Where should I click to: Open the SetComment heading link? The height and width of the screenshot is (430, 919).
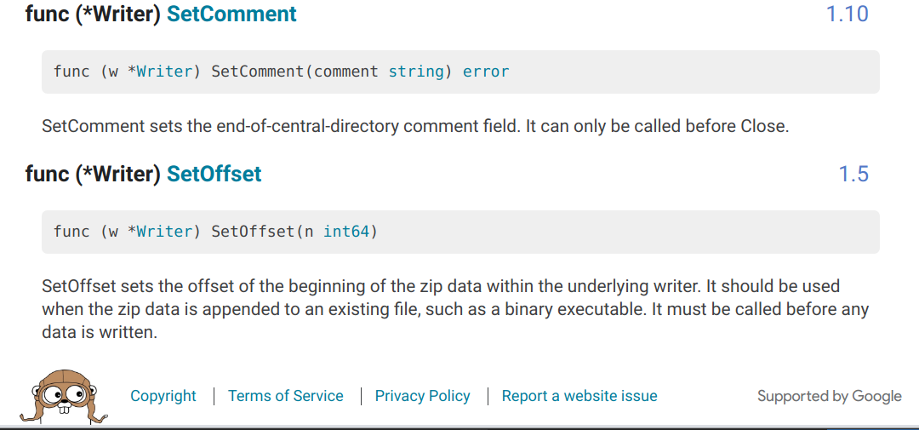point(231,14)
